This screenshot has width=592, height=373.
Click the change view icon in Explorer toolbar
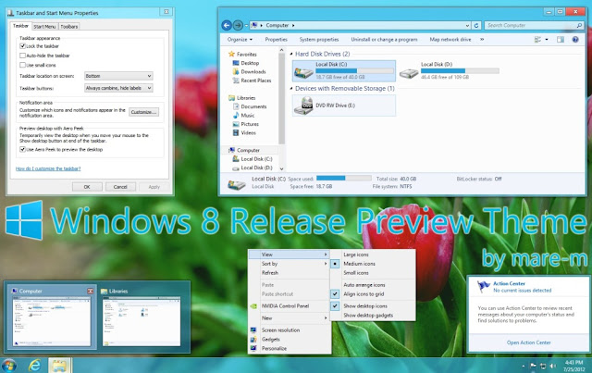[537, 39]
